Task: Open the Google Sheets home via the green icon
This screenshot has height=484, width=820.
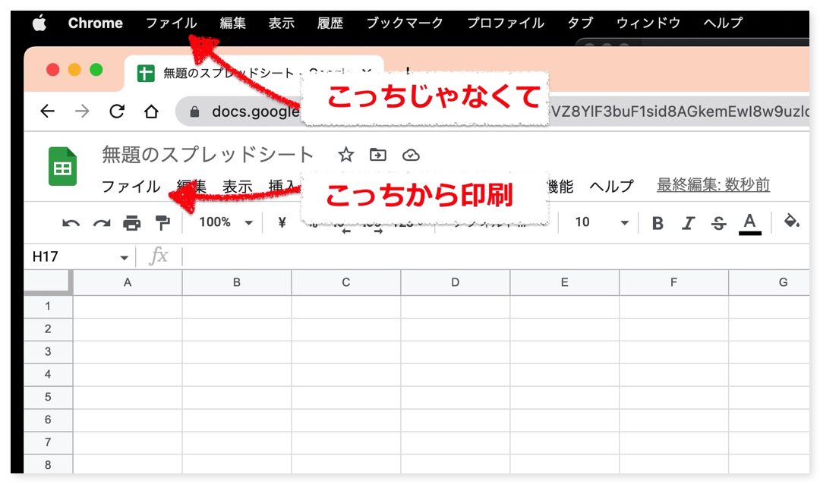Action: (62, 166)
